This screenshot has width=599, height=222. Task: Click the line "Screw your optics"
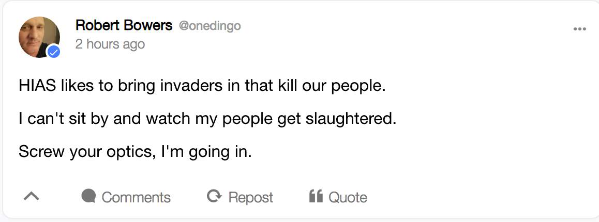coord(134,152)
